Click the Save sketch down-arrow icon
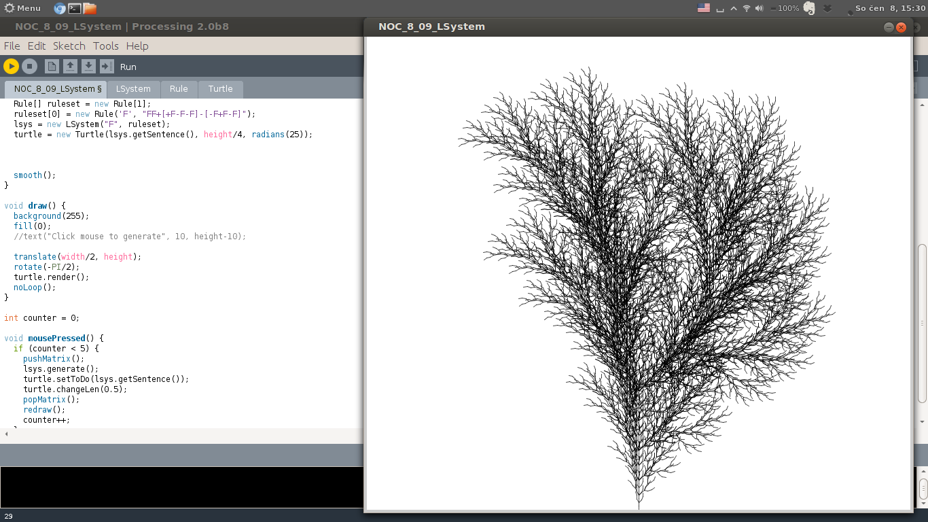 click(x=88, y=66)
